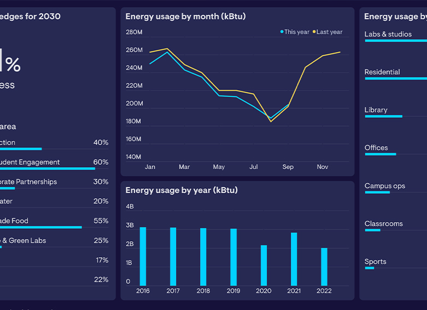This screenshot has width=427, height=310.
Task: Click the yellow Last year legend dot
Action: 314,32
